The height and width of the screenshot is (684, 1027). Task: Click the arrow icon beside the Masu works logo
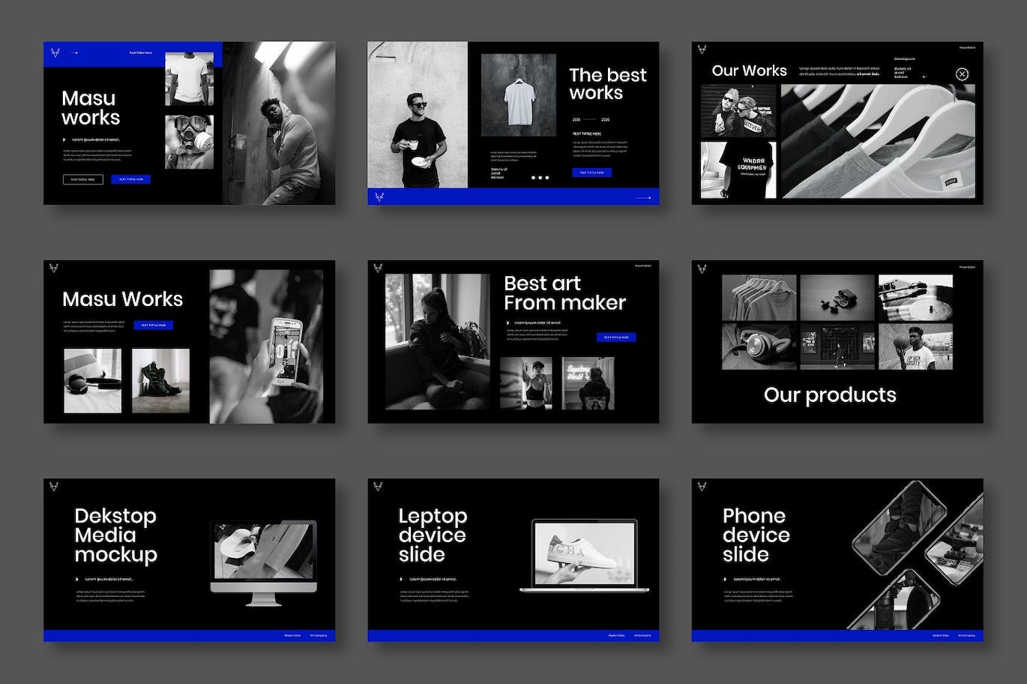pyautogui.click(x=73, y=52)
